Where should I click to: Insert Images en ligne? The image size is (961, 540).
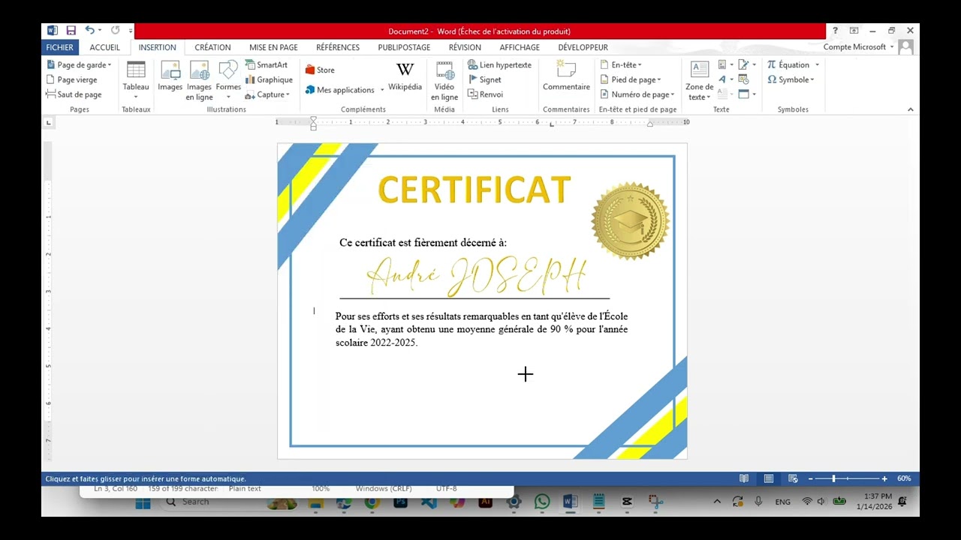click(x=199, y=80)
